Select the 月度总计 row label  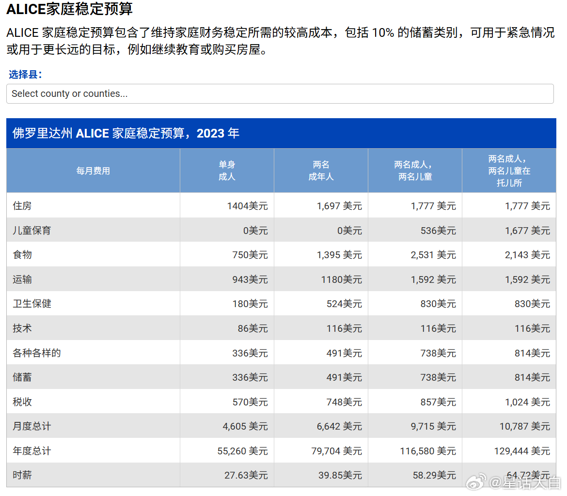pyautogui.click(x=32, y=426)
